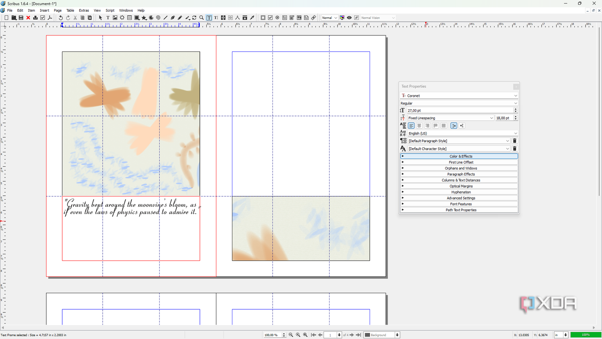Create a new document with toolbar icon

(x=6, y=18)
